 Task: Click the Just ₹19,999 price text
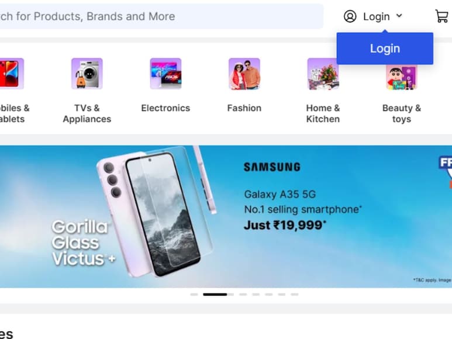[285, 225]
